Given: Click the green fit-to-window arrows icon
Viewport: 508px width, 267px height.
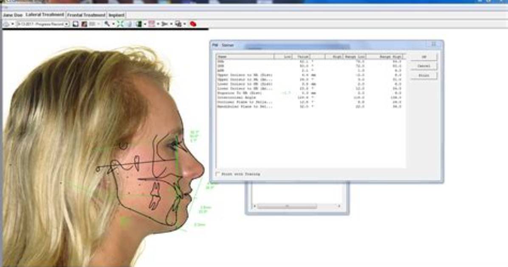Looking at the screenshot, I should pos(120,24).
